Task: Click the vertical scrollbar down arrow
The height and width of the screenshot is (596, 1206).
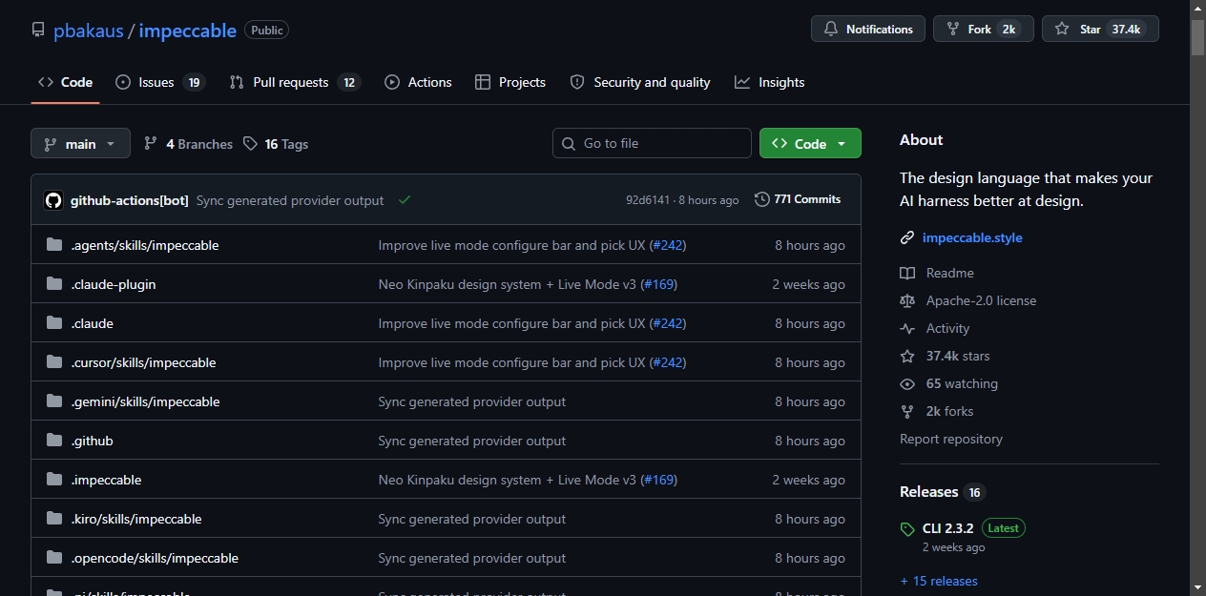Action: pyautogui.click(x=1198, y=587)
